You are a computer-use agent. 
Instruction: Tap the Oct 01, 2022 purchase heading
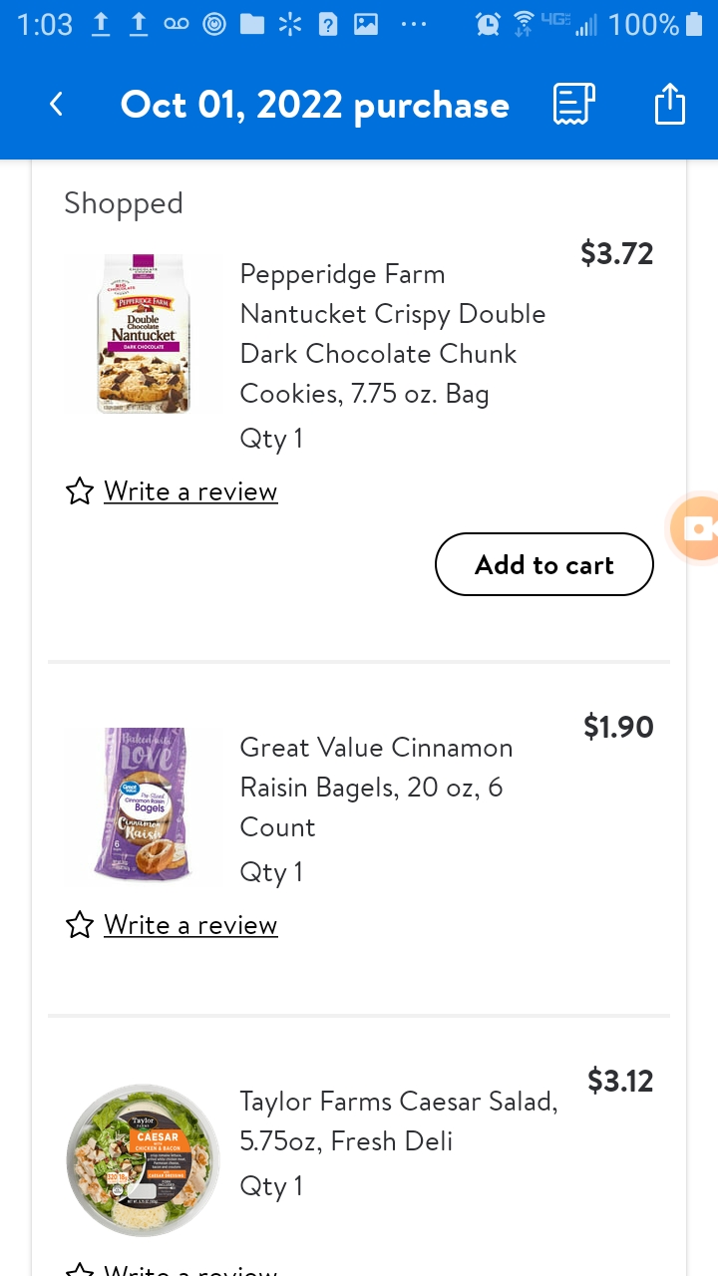(x=314, y=105)
